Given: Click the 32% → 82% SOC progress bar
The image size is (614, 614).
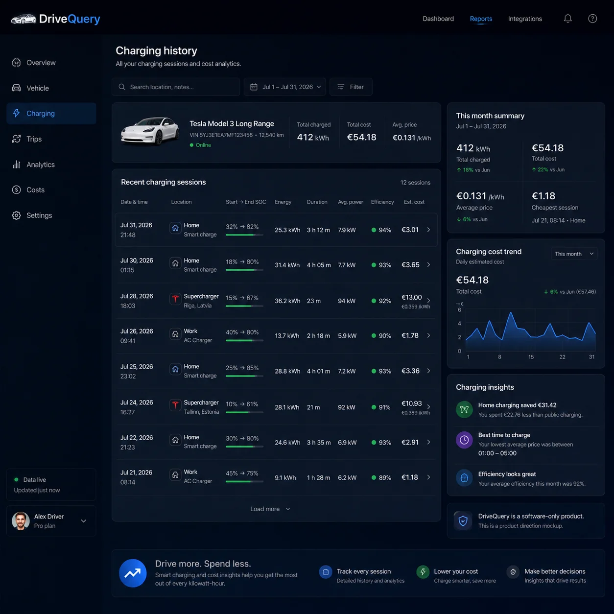Looking at the screenshot, I should pos(244,235).
